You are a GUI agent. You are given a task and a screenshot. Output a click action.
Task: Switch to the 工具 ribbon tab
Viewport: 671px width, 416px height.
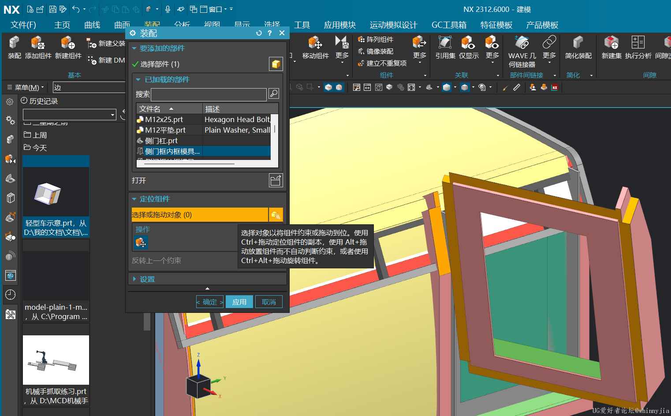tap(302, 25)
